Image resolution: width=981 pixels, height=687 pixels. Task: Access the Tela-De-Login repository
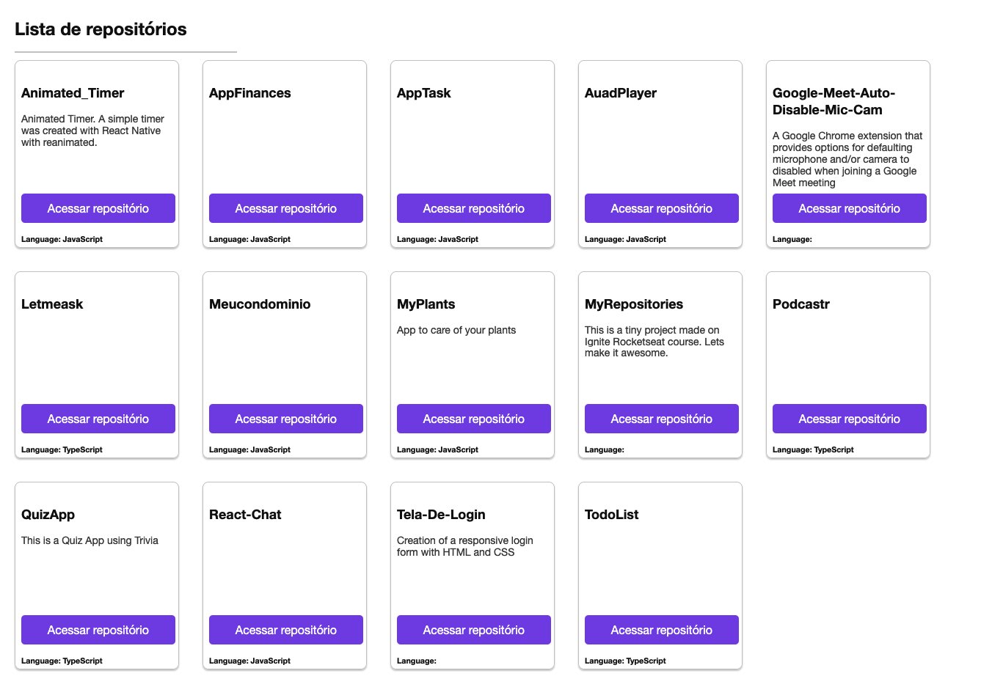click(x=473, y=630)
